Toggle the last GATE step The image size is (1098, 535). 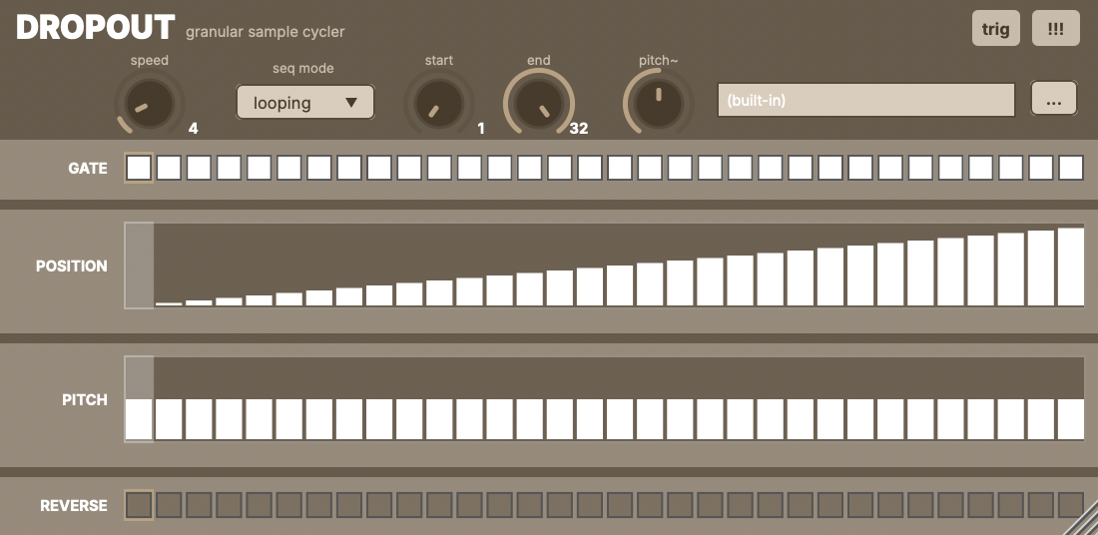[x=1071, y=168]
